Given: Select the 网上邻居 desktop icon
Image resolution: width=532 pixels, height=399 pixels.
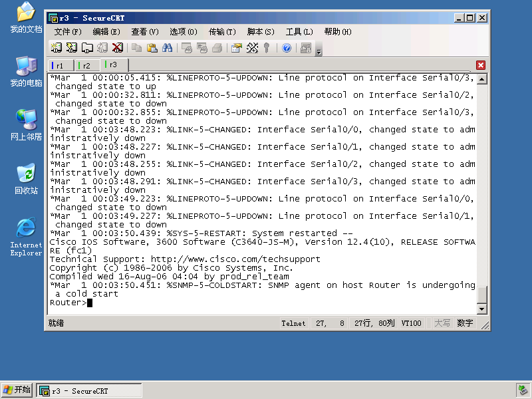Looking at the screenshot, I should (26, 125).
